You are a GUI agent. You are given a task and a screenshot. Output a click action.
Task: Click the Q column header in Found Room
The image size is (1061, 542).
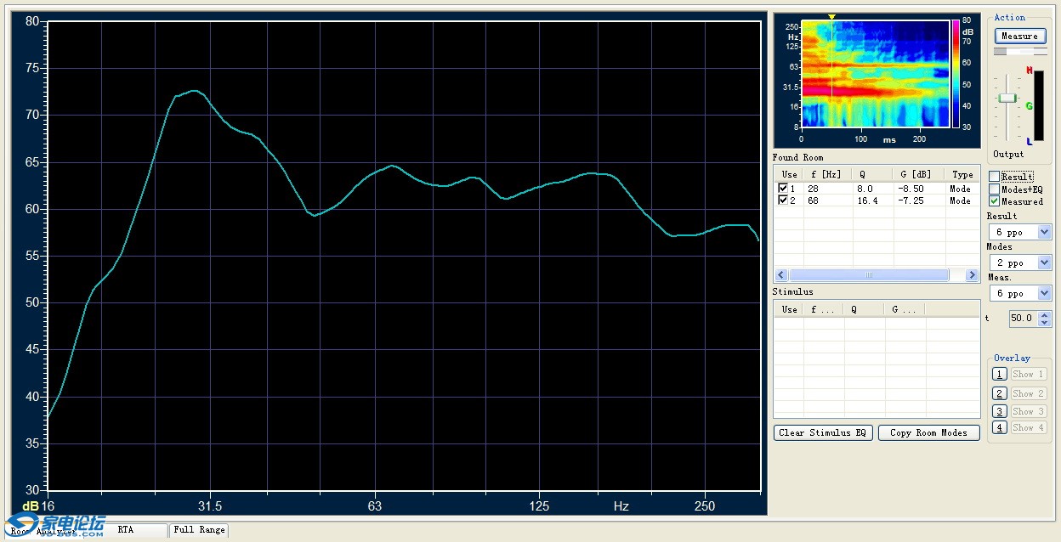[x=872, y=175]
